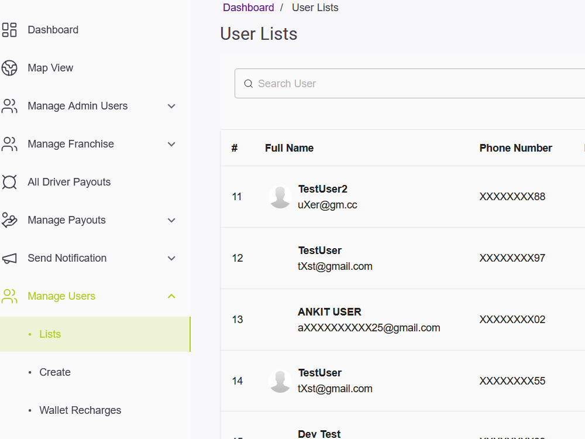Click phone number XXXXXXXX88
This screenshot has width=585, height=439.
coord(512,197)
